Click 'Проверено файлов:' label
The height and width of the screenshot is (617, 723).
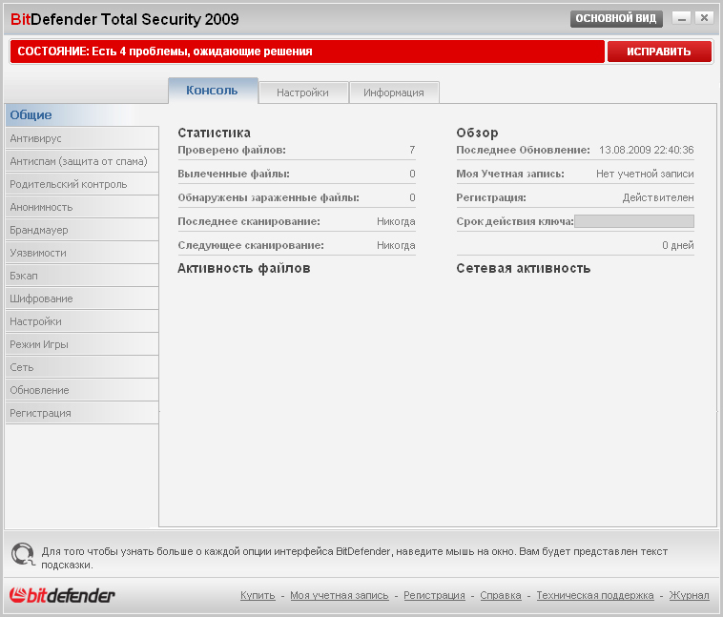tap(232, 150)
